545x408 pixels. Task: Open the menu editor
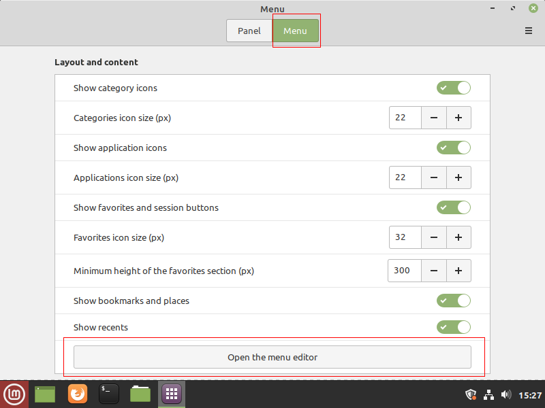click(272, 357)
